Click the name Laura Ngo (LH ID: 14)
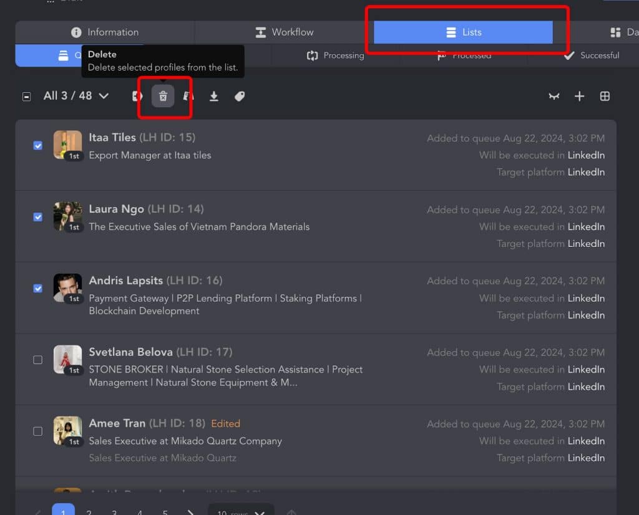639x515 pixels. coord(146,209)
